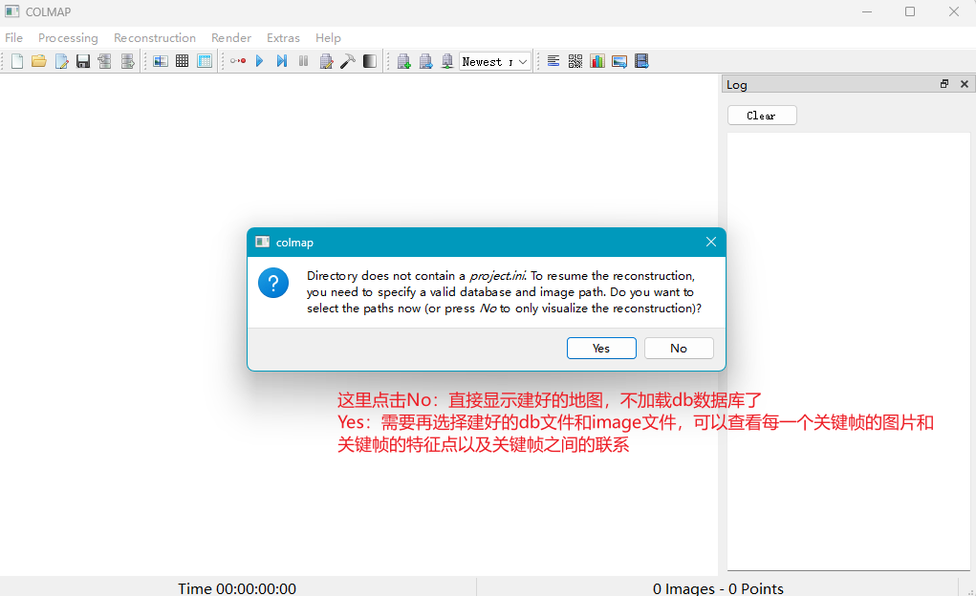Open the File menu
976x596 pixels.
13,38
